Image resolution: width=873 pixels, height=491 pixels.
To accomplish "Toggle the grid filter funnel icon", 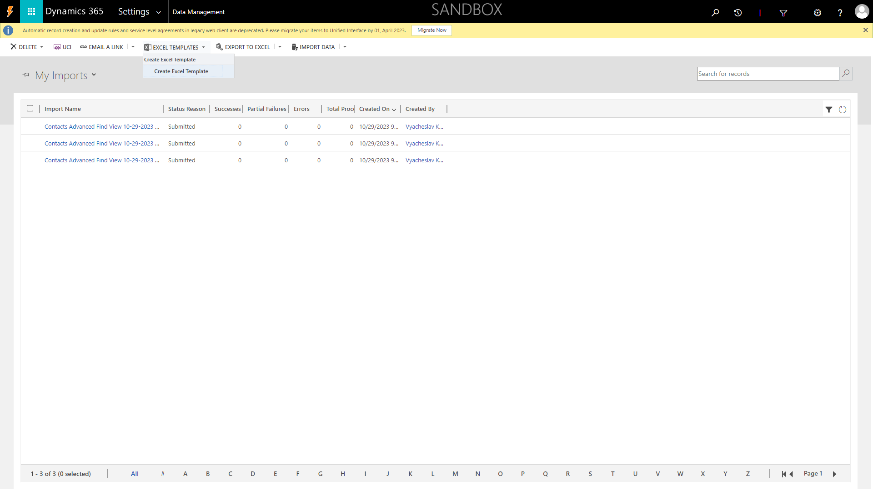I will [828, 109].
